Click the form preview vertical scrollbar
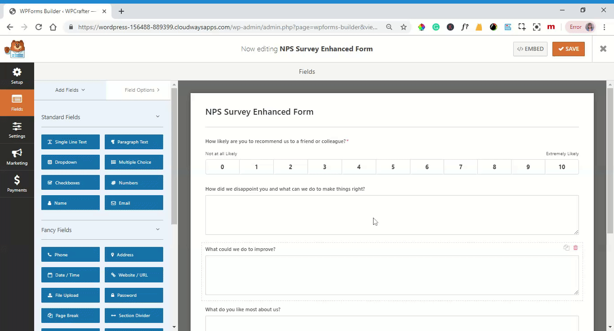This screenshot has height=331, width=614. pyautogui.click(x=610, y=160)
